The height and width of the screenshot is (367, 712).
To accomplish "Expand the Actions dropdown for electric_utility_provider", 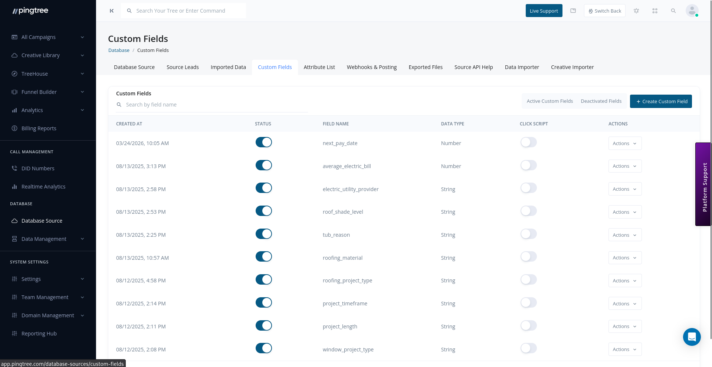I will [x=625, y=189].
